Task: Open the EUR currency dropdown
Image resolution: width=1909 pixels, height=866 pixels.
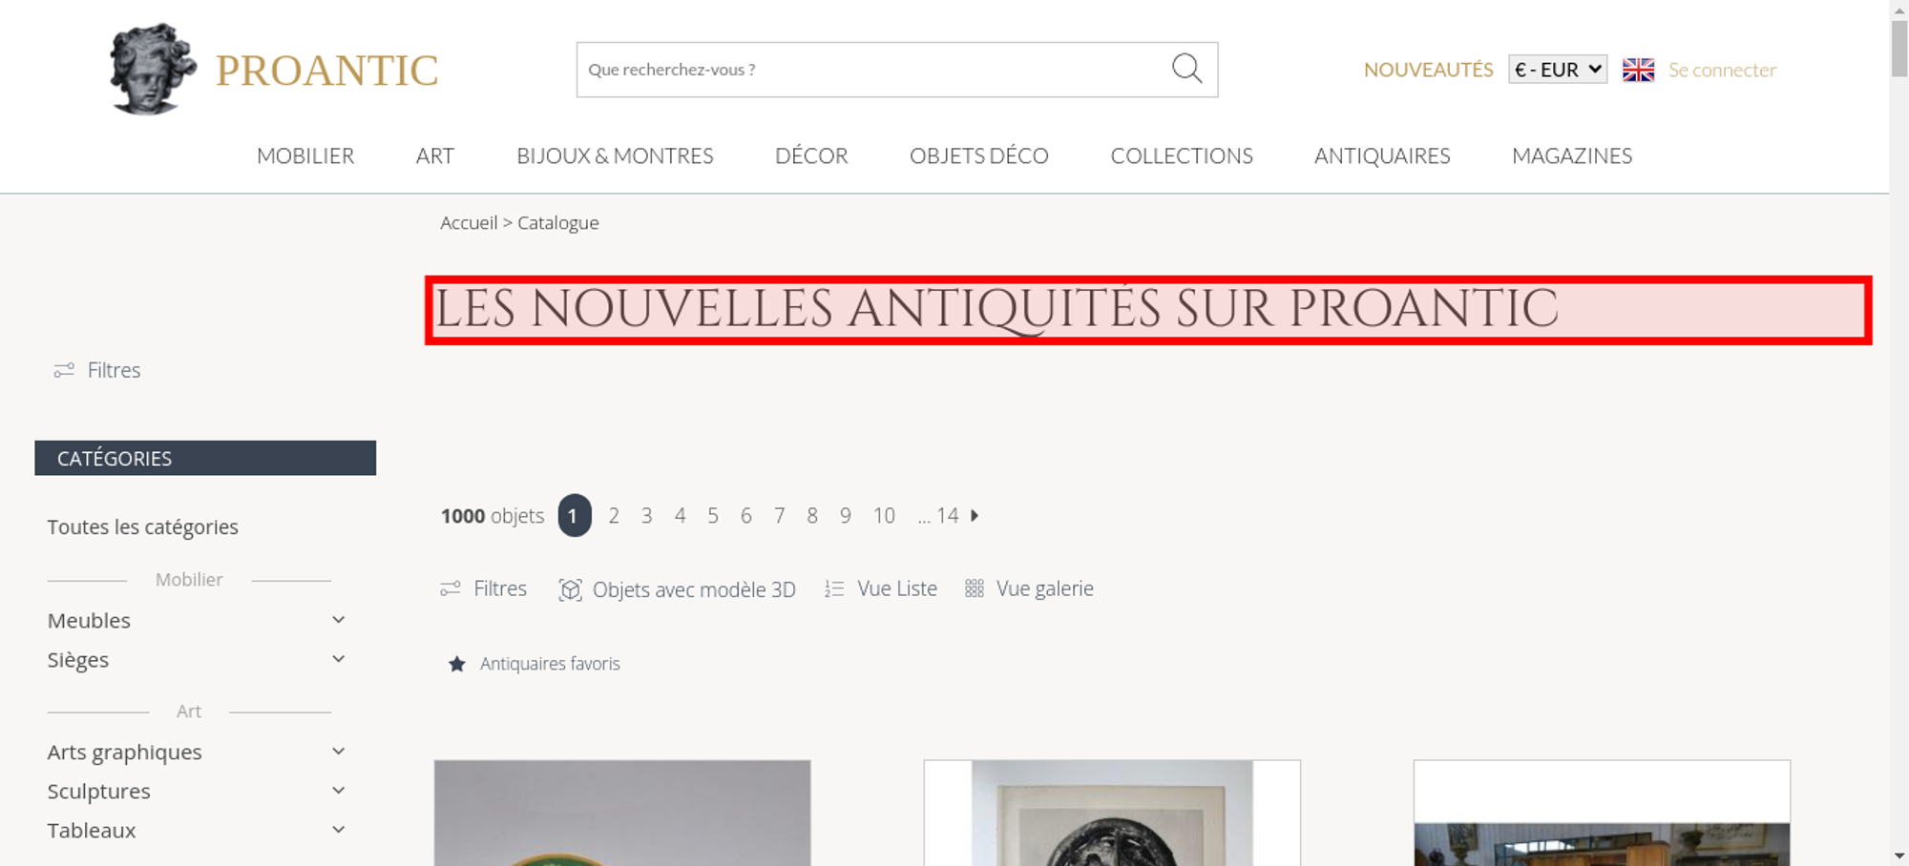Action: click(x=1558, y=70)
